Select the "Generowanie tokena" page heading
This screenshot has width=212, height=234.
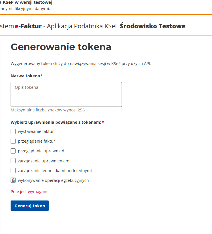61,47
